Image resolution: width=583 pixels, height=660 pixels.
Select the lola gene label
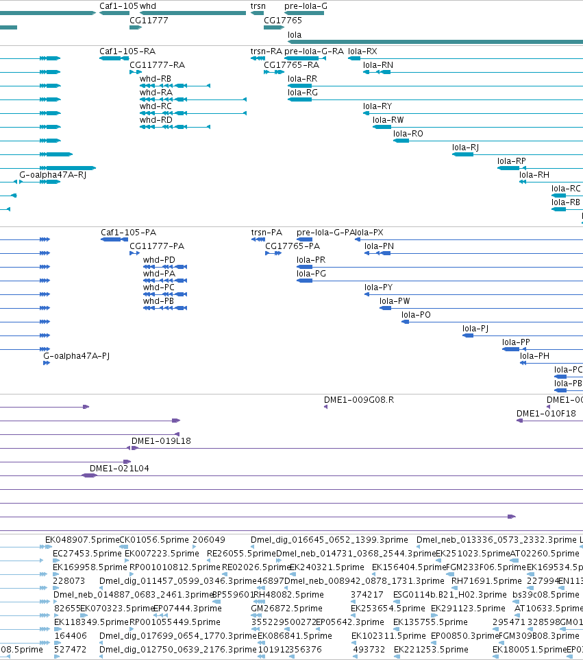pos(295,34)
